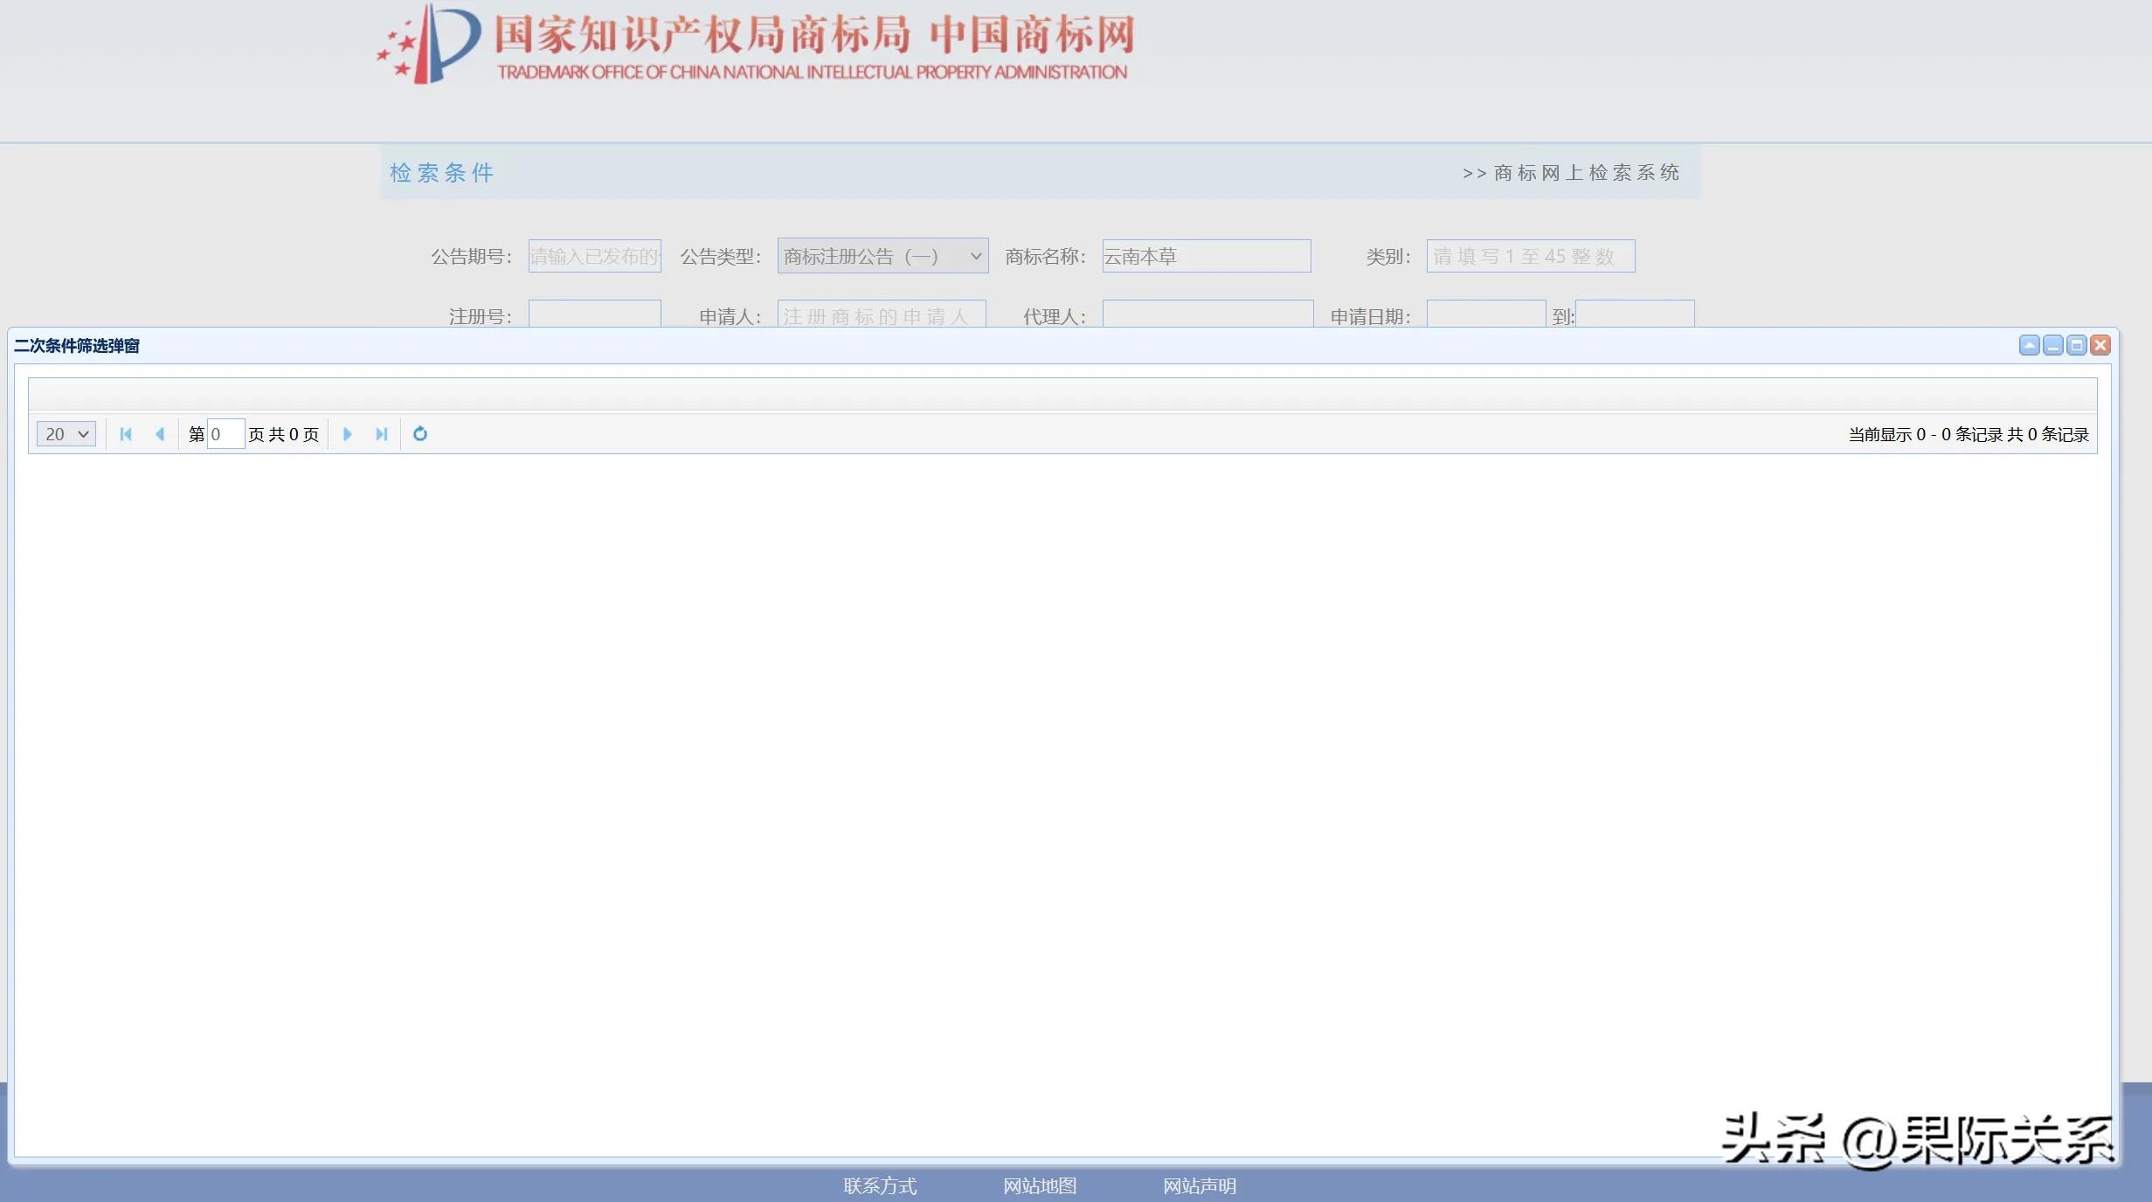Maximize the 二次条件筛选弹窗 popup

pyautogui.click(x=2076, y=346)
